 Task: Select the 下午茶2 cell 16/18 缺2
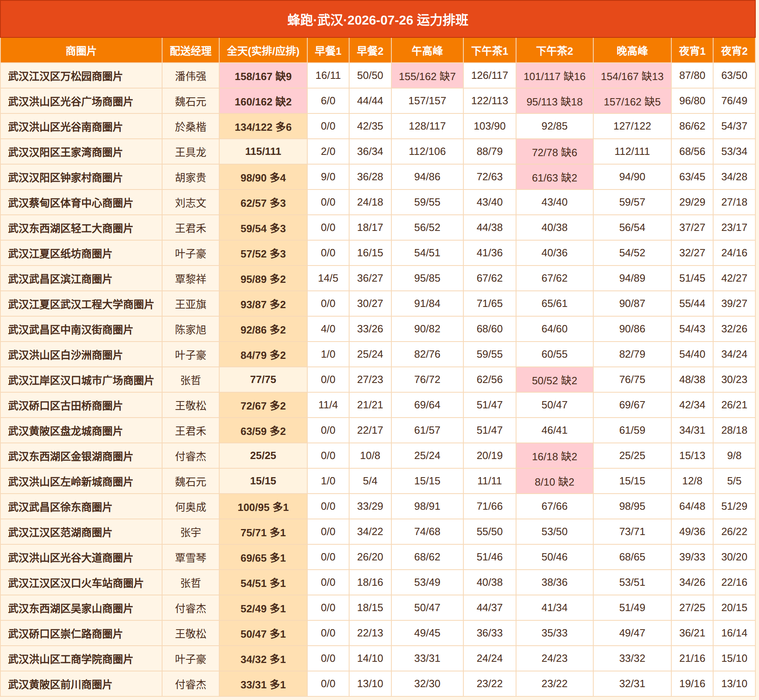coord(554,456)
